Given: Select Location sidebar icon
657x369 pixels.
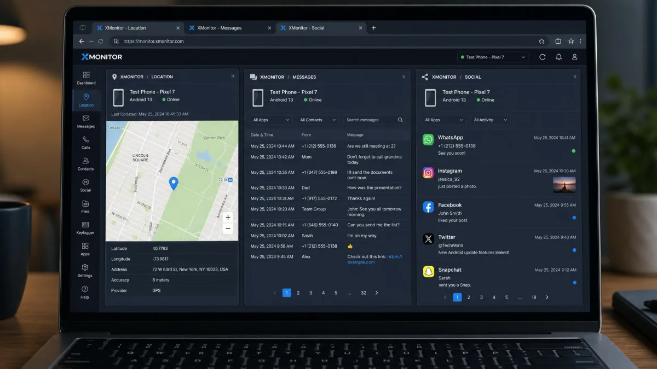Looking at the screenshot, I should click(86, 100).
